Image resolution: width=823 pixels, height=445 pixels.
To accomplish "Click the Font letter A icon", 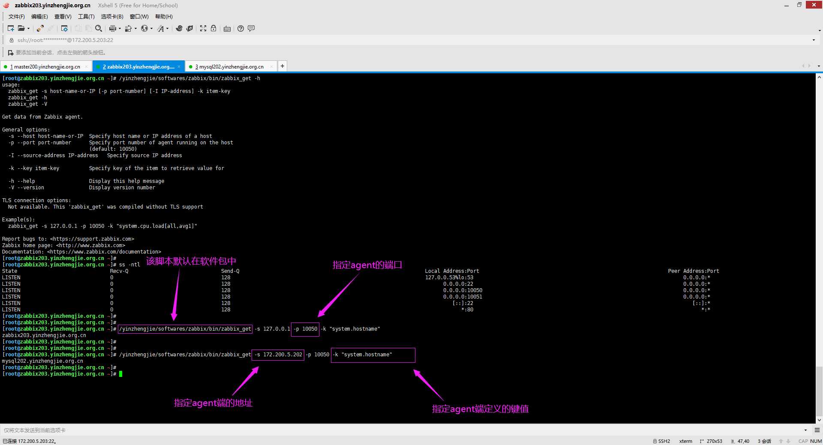I will pos(160,28).
